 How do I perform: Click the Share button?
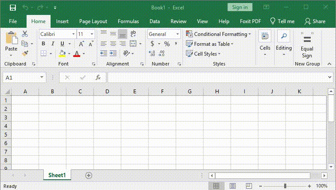(x=315, y=21)
